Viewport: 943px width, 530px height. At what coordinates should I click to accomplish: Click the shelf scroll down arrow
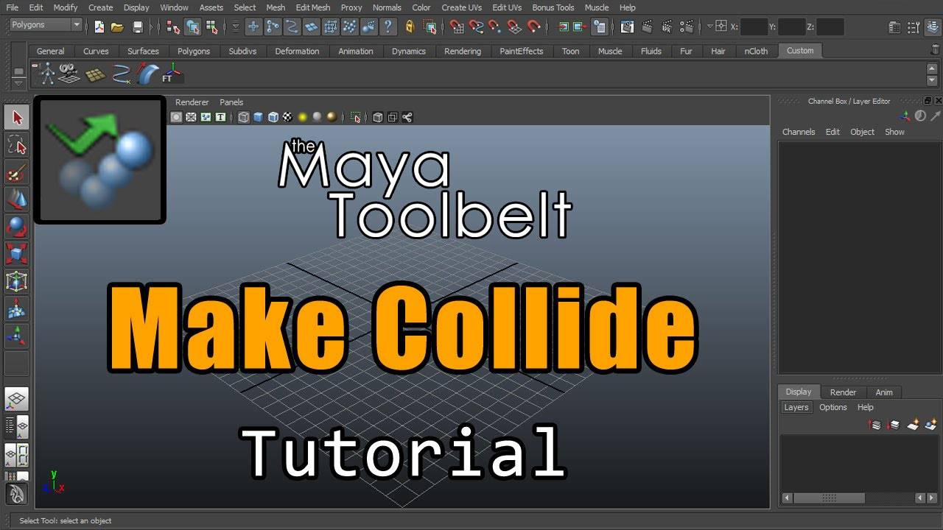932,79
